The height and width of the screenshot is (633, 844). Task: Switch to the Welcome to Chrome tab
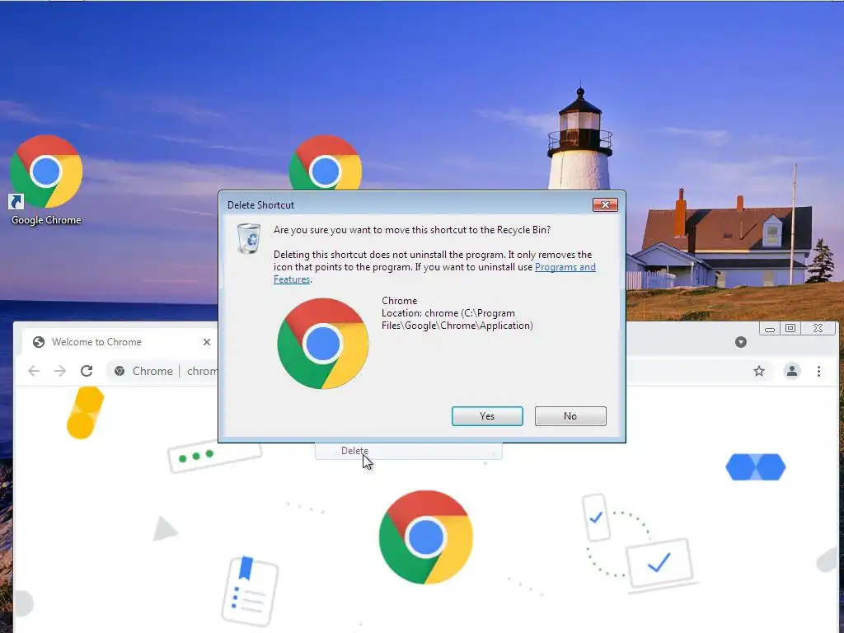coord(119,342)
